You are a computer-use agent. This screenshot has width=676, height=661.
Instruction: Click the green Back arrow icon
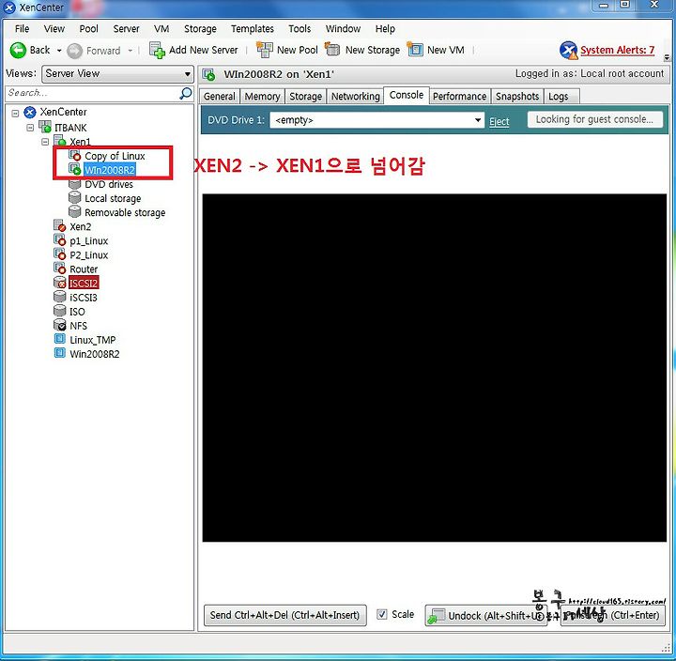click(18, 51)
